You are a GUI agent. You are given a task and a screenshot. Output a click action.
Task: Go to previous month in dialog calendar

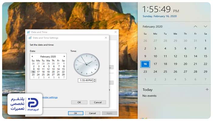coord(32,56)
